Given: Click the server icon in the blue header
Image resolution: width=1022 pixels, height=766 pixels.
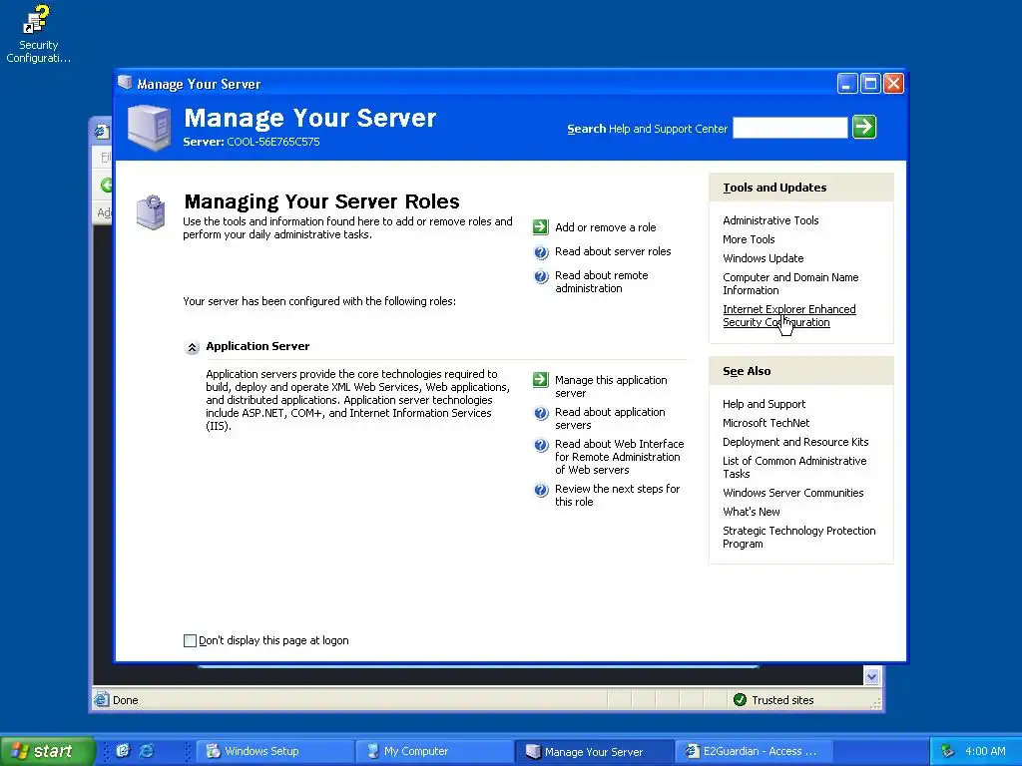Looking at the screenshot, I should pyautogui.click(x=150, y=128).
